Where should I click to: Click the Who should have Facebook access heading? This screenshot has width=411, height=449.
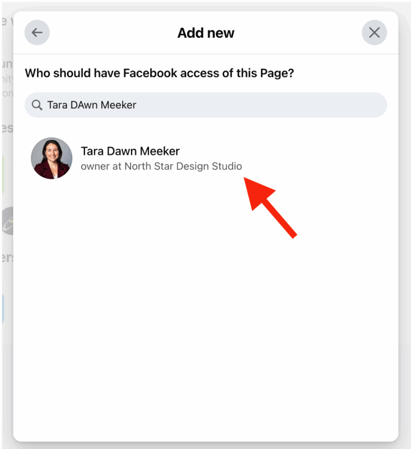159,73
